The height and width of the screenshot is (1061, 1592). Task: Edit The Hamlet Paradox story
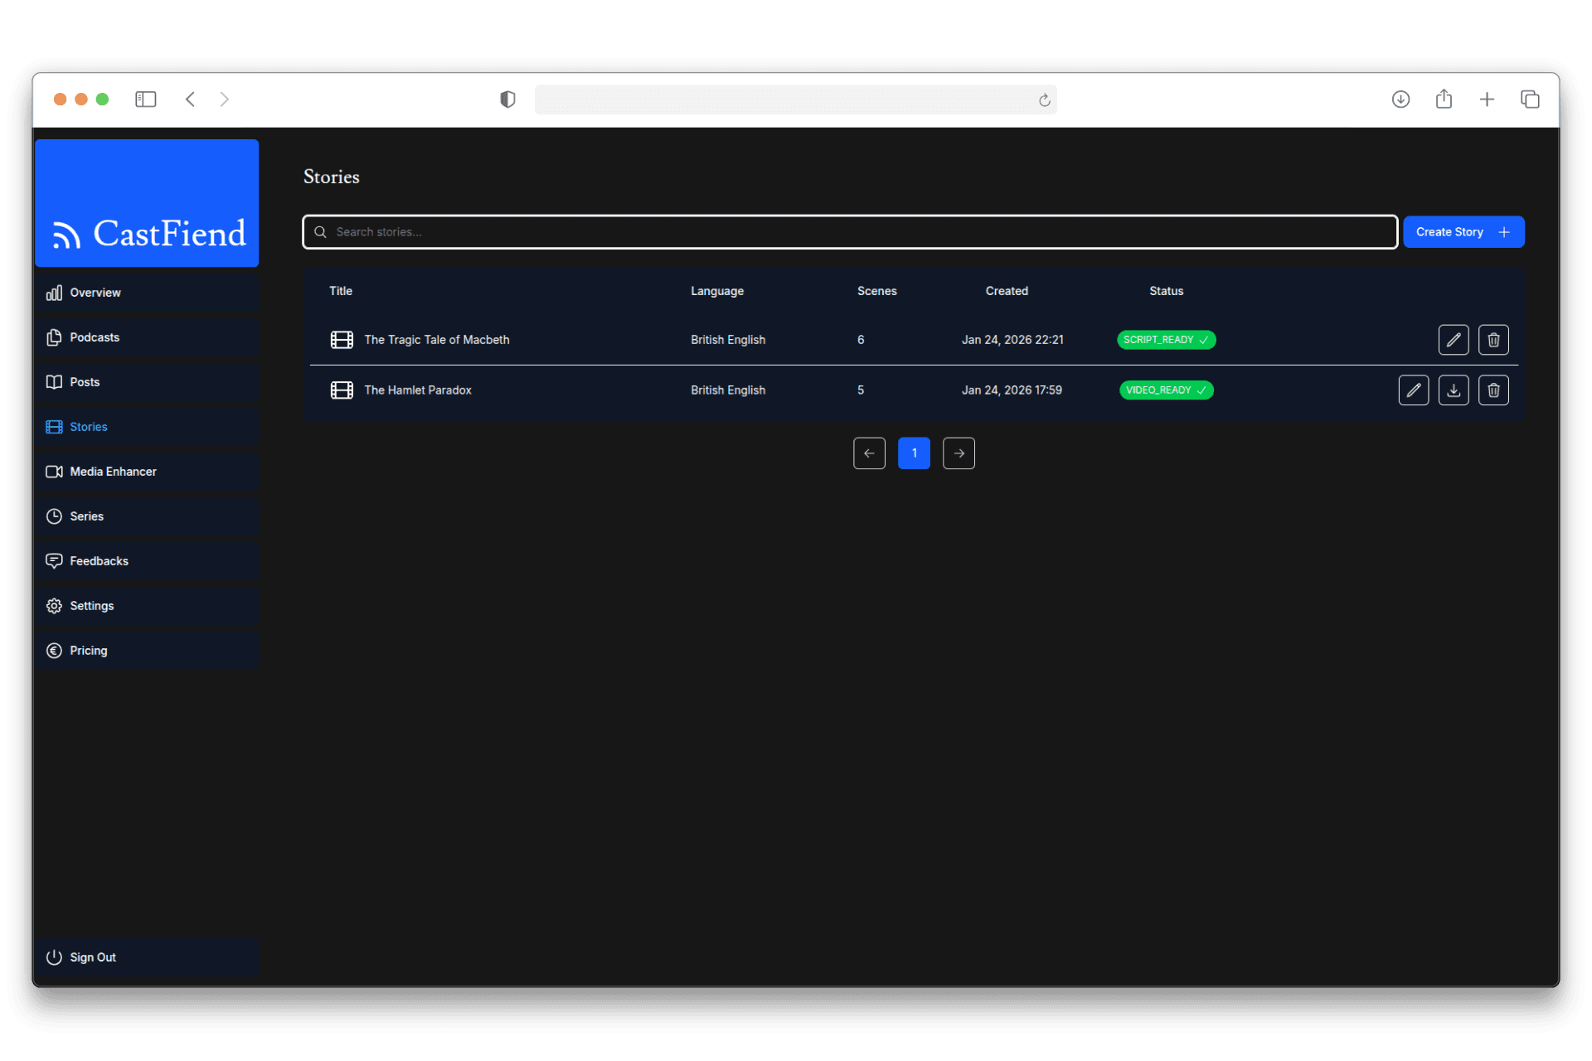1413,390
